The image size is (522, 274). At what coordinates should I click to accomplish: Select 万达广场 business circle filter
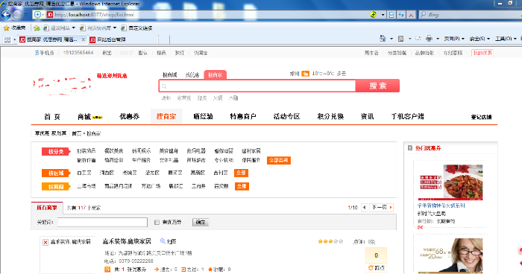pos(151,186)
